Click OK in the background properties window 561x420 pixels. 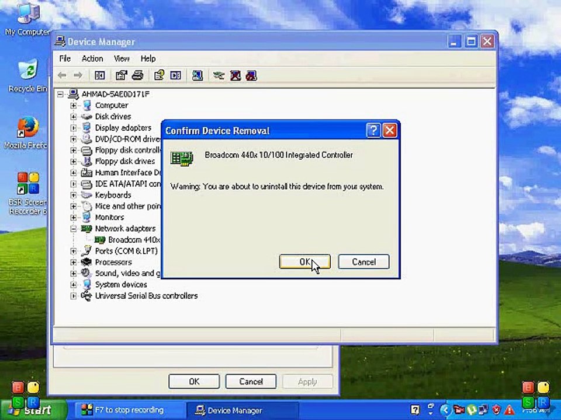tap(194, 381)
